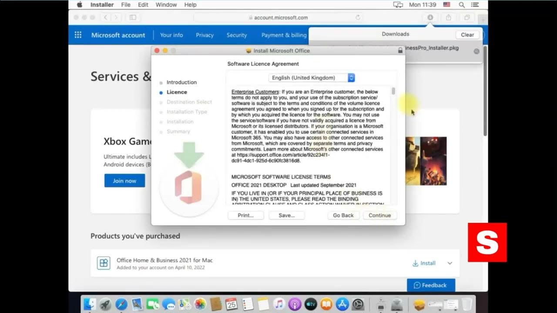This screenshot has height=313, width=557.
Task: Open Microsoft app launcher grid icon
Action: click(78, 35)
